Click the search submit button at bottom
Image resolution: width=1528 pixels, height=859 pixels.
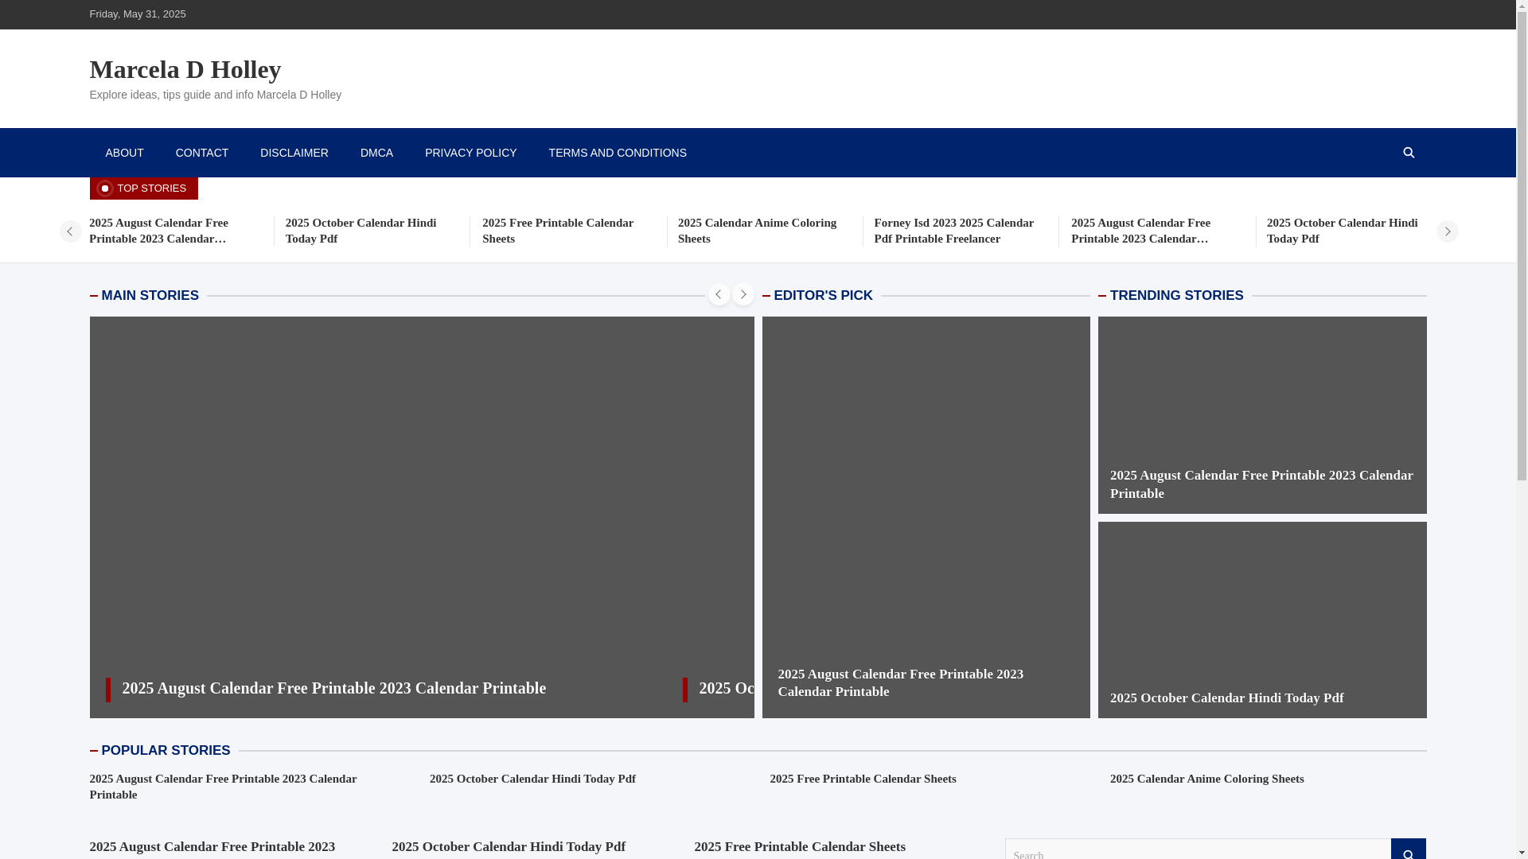[1408, 849]
